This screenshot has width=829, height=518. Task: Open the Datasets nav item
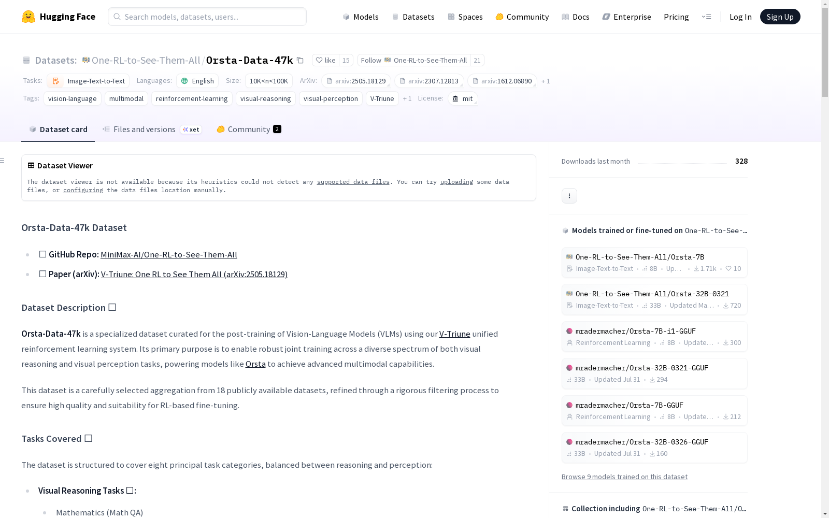coord(413,17)
